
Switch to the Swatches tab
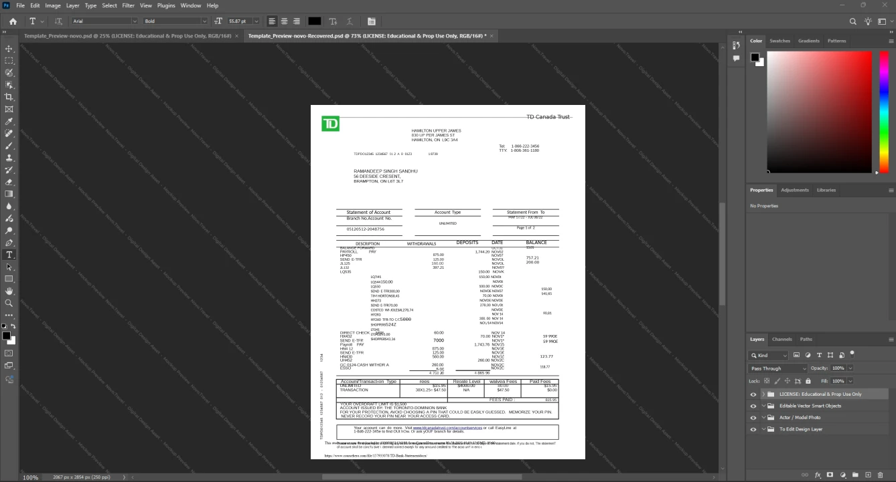pyautogui.click(x=780, y=41)
